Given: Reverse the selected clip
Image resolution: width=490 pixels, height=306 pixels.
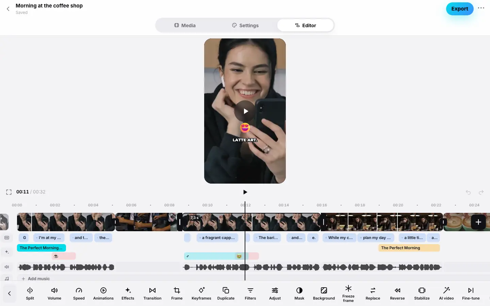Looking at the screenshot, I should coord(397,293).
